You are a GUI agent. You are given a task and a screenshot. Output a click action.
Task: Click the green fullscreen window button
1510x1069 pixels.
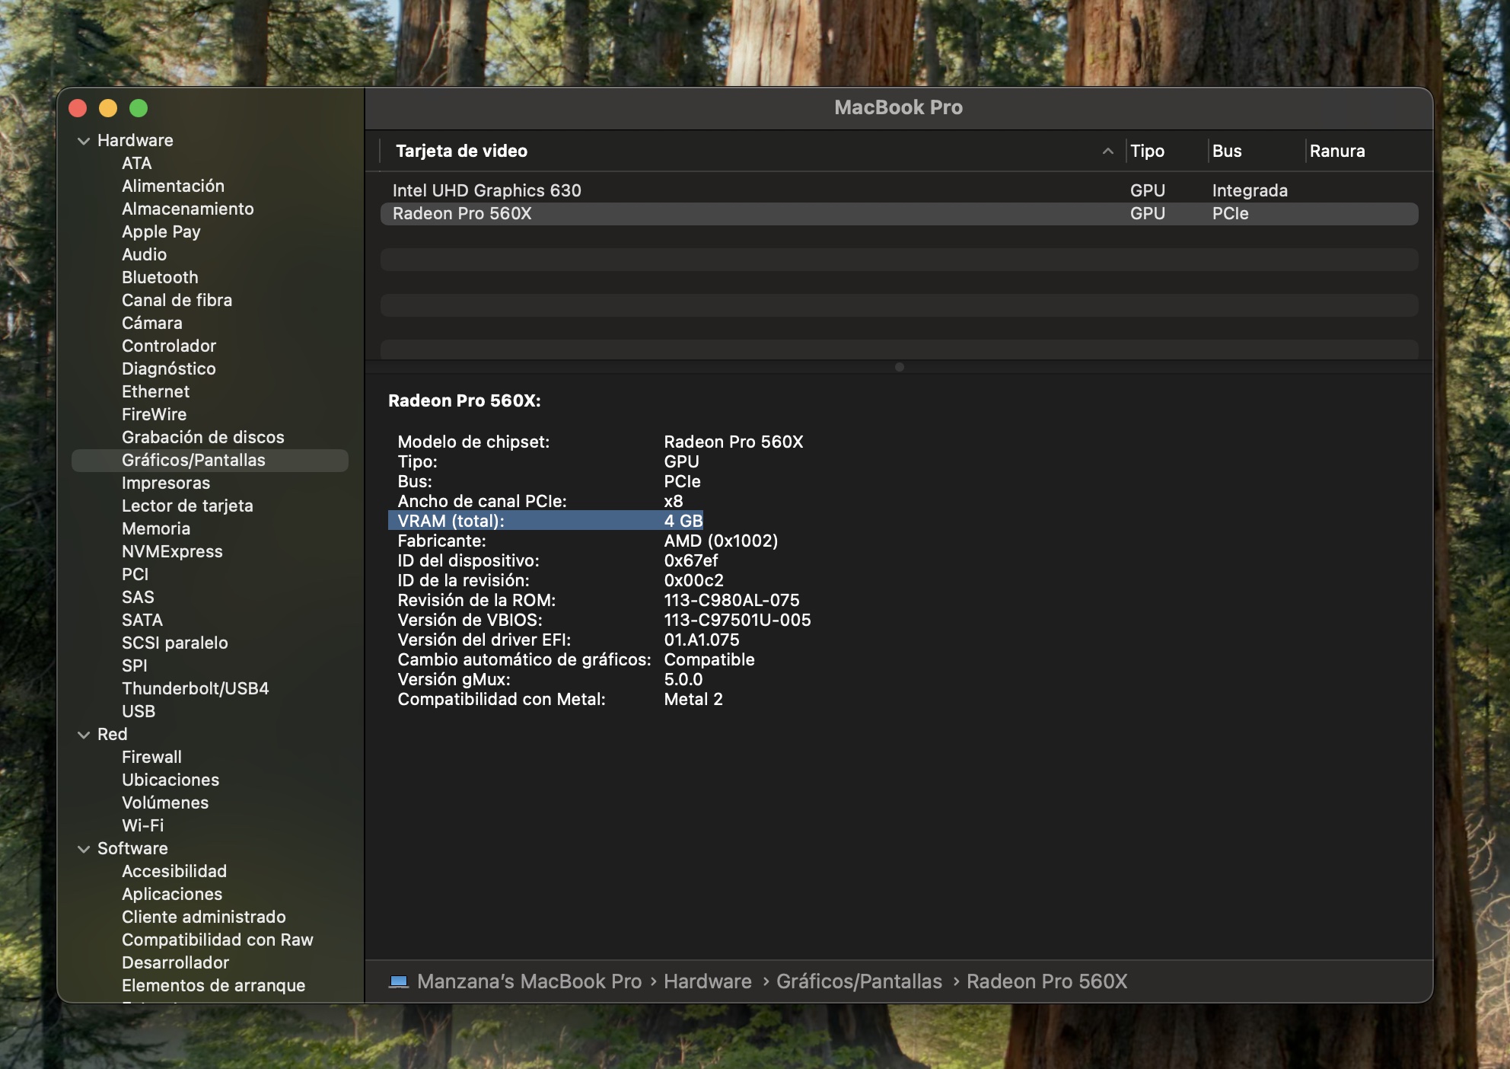click(139, 108)
